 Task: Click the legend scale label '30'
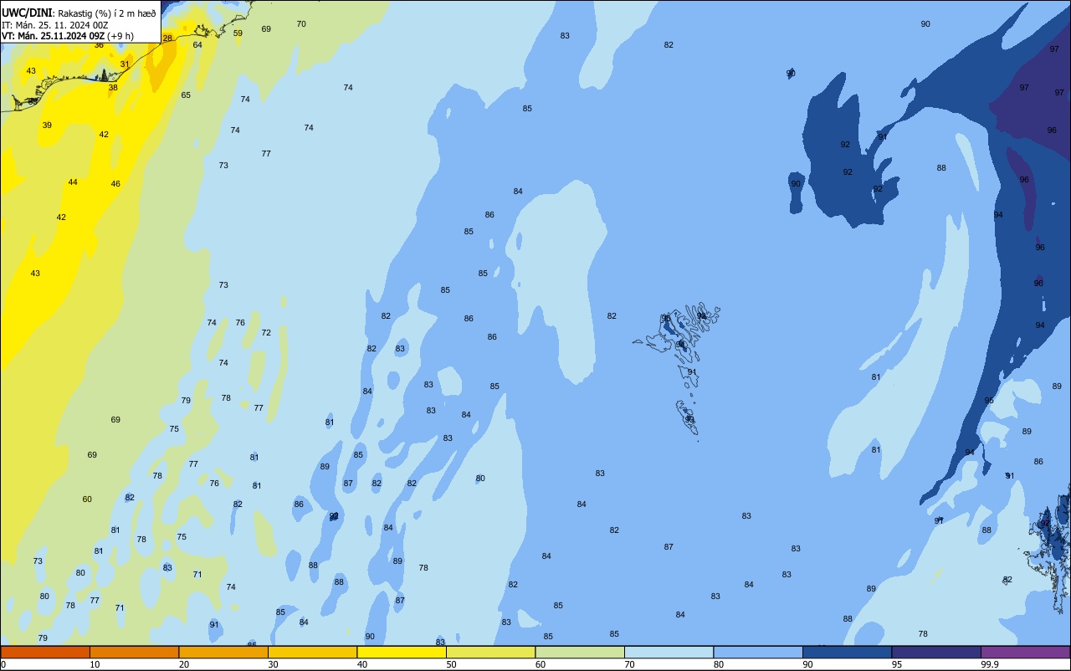click(273, 664)
